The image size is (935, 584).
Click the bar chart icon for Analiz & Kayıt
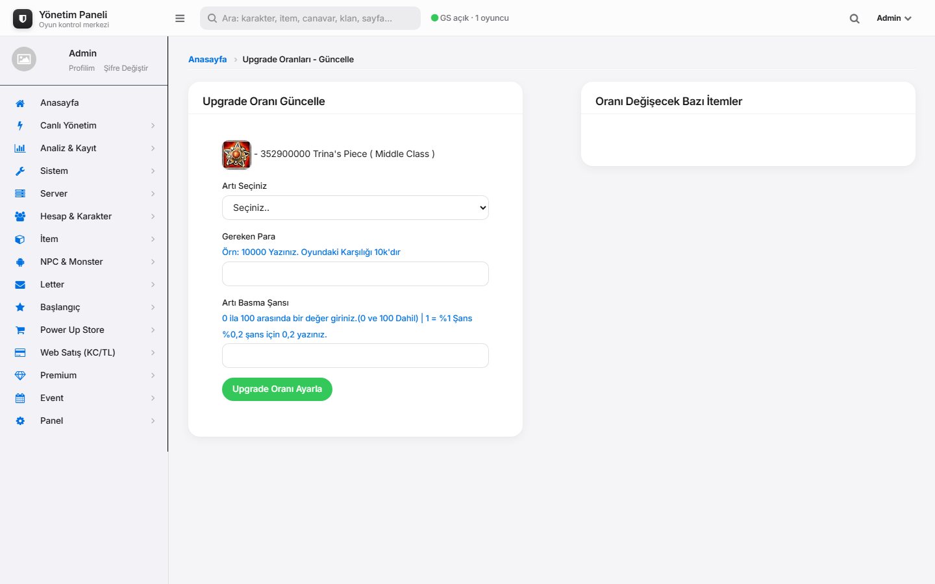coord(20,149)
